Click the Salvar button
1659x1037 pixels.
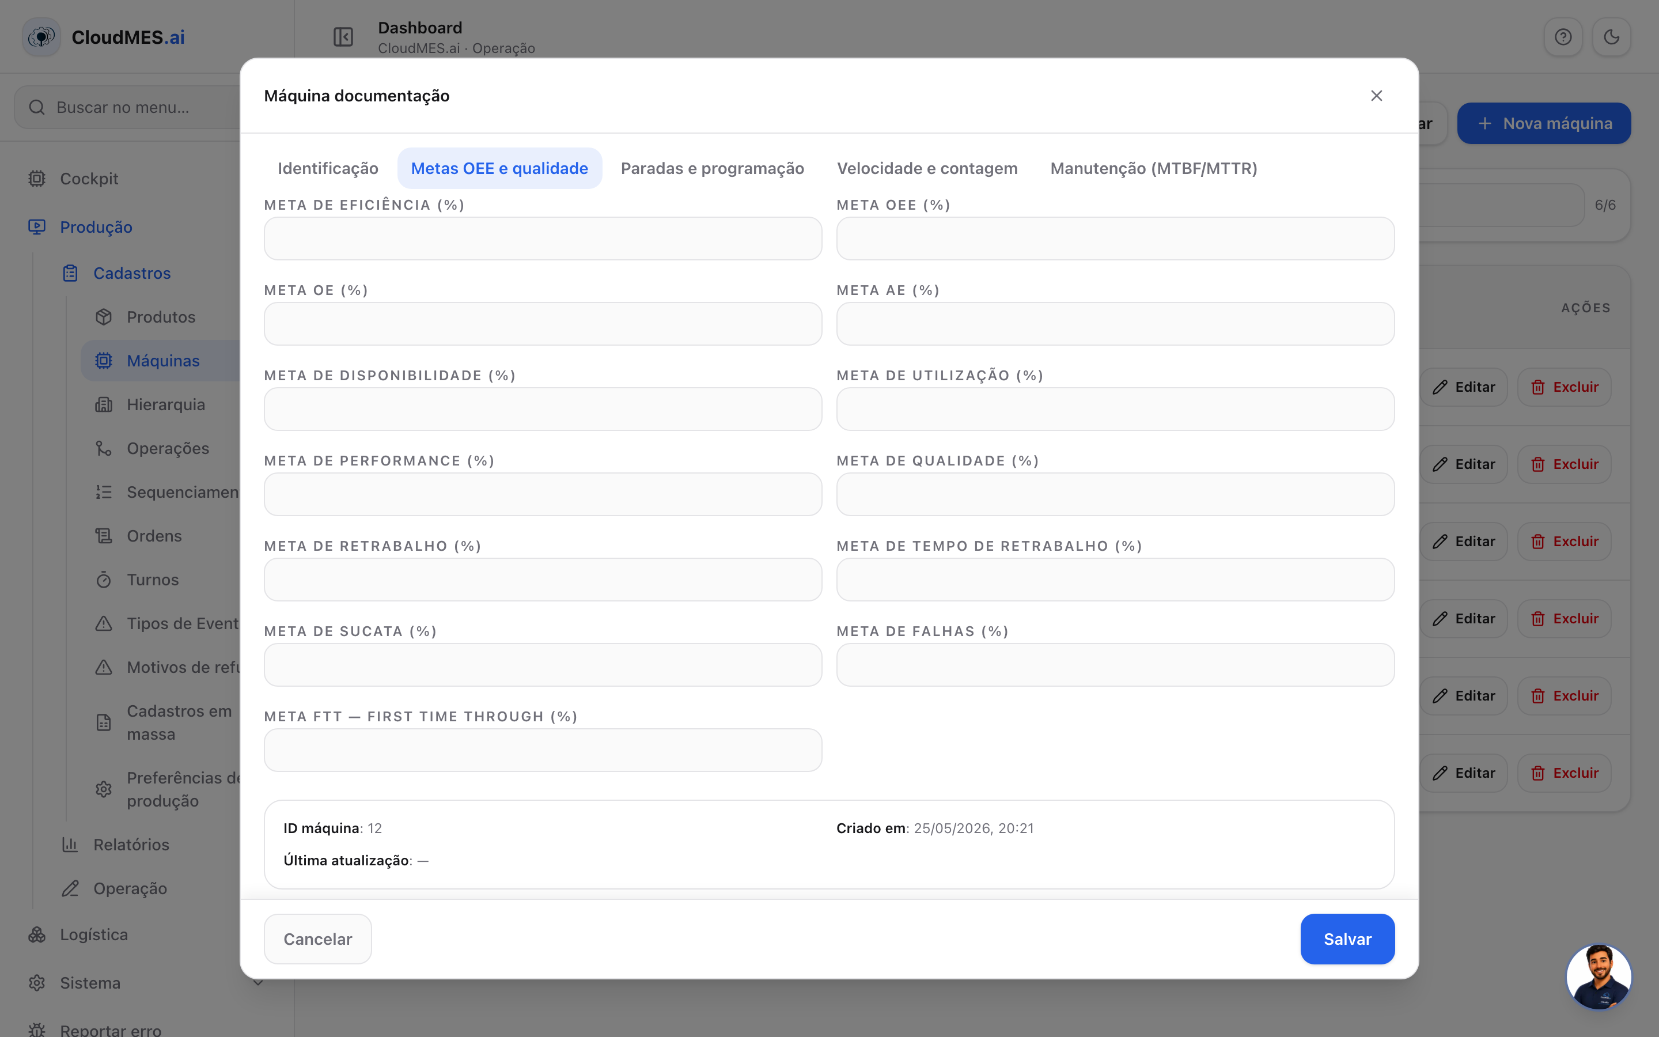coord(1347,939)
